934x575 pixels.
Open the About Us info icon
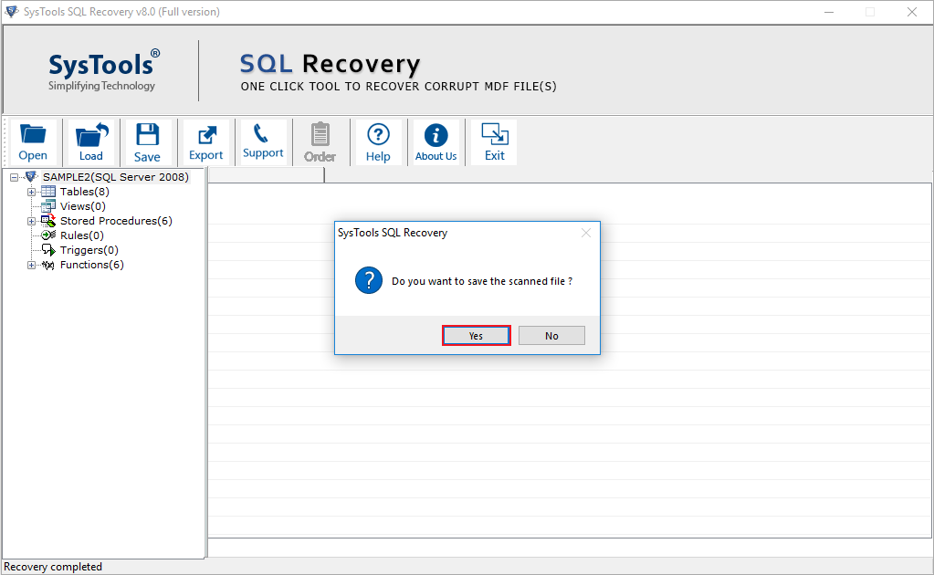(x=436, y=135)
